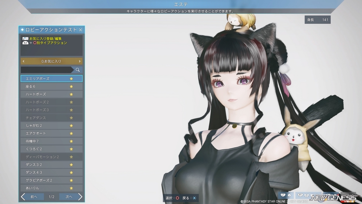Screen dimensions: 362x204
Task: Select the グラビアポーズ2 action
Action: (x=52, y=180)
